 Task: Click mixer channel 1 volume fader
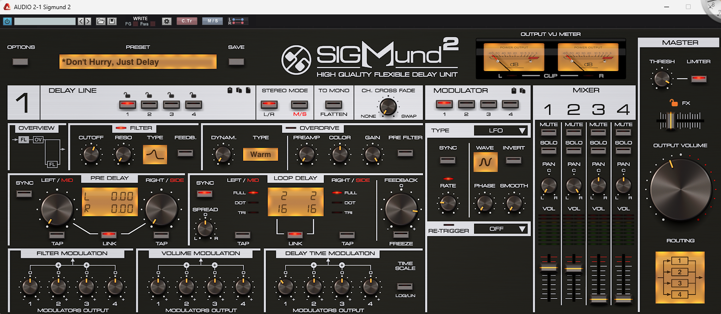coord(548,268)
